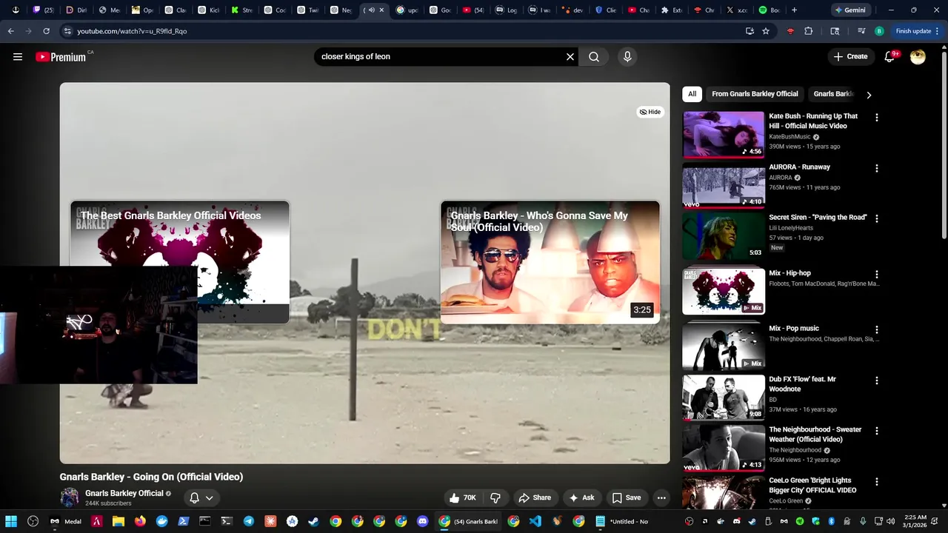Click the 244K subscribers text
The image size is (948, 533).
pos(108,503)
